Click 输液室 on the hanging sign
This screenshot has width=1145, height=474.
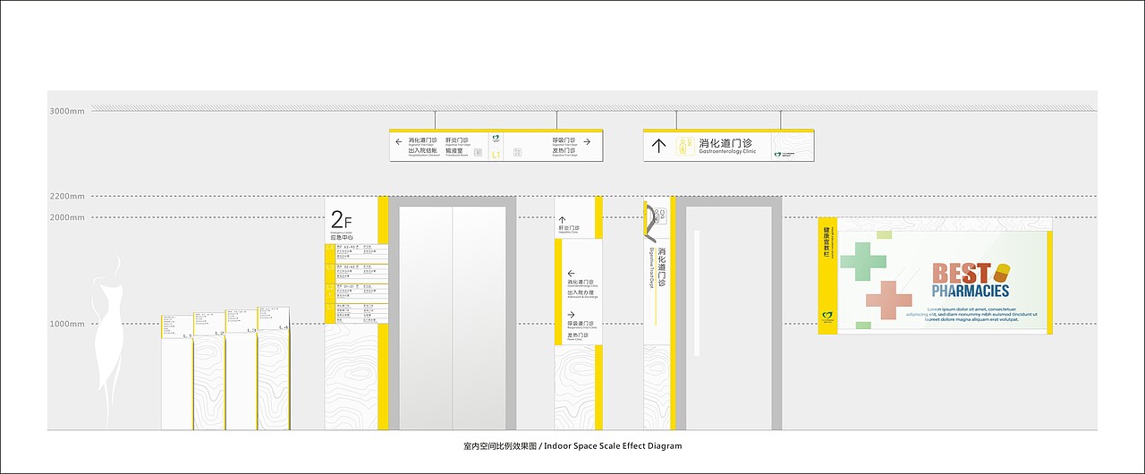[454, 150]
